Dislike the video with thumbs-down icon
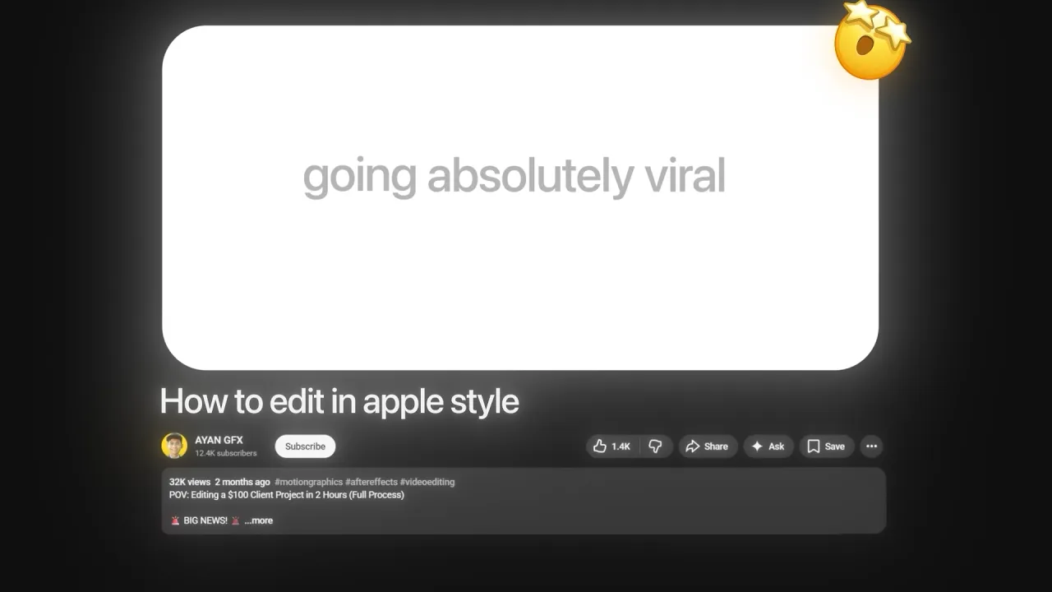The height and width of the screenshot is (592, 1052). point(656,446)
